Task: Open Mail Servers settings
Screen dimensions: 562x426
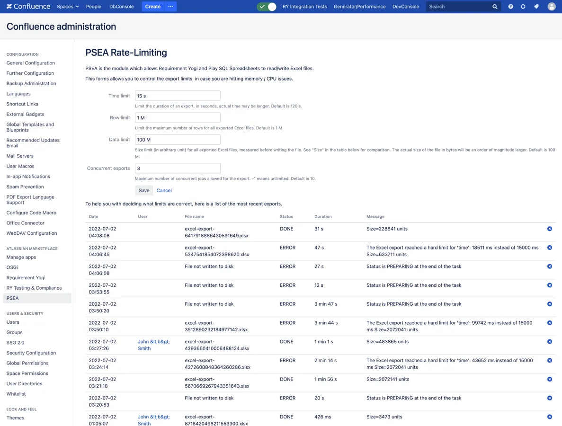Action: point(20,156)
